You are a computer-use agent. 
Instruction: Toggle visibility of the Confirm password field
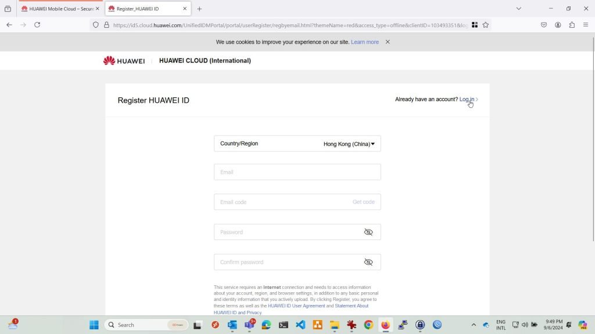(x=368, y=262)
